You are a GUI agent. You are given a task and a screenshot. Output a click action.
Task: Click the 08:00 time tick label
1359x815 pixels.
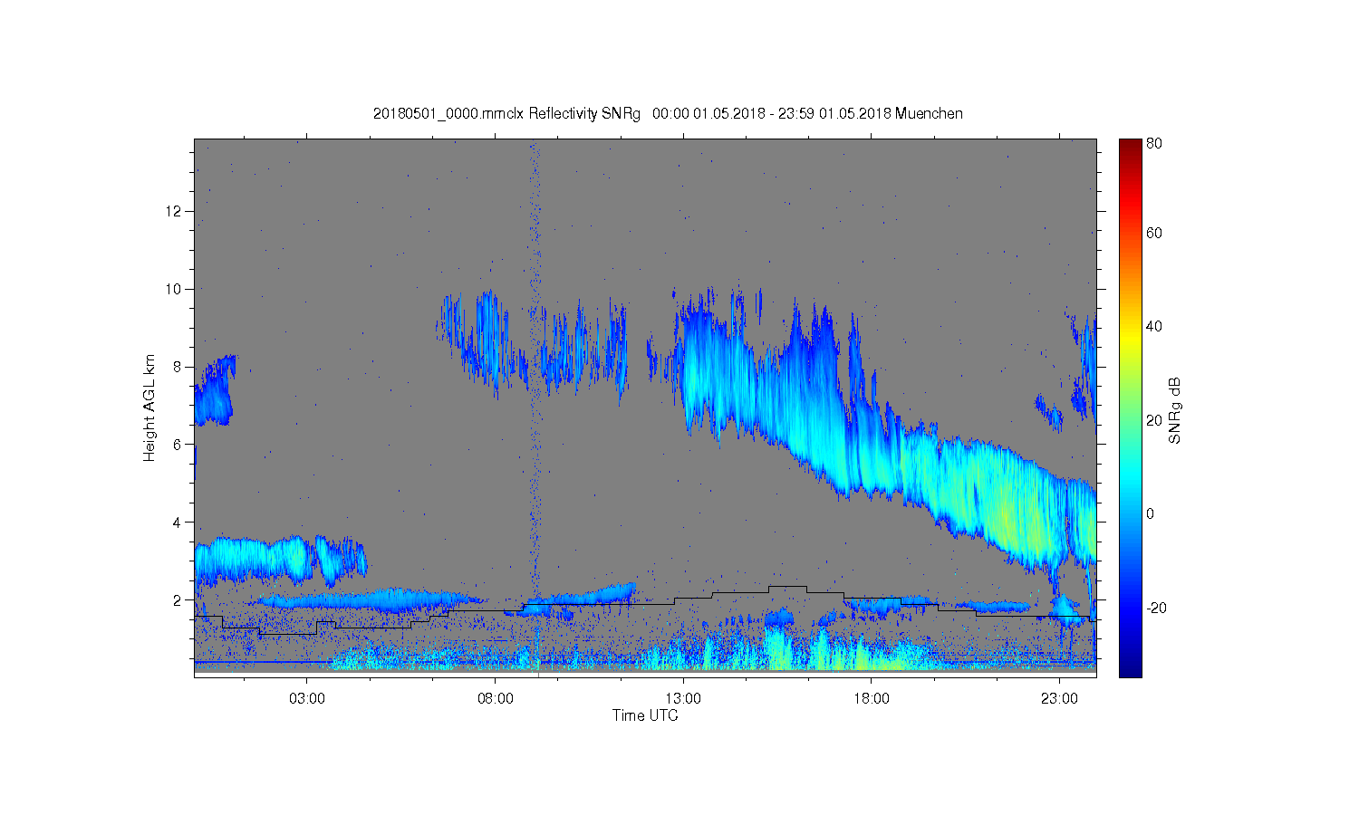tap(496, 699)
